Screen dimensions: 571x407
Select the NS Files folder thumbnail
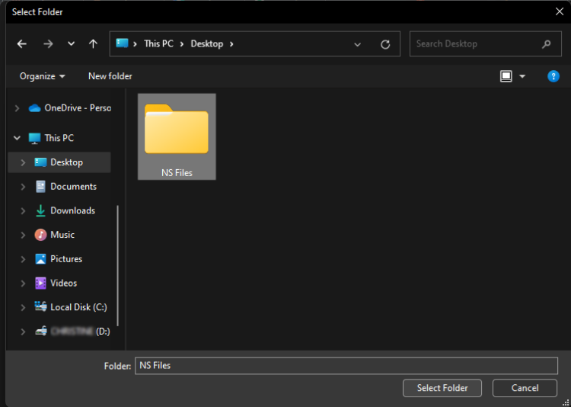click(177, 129)
